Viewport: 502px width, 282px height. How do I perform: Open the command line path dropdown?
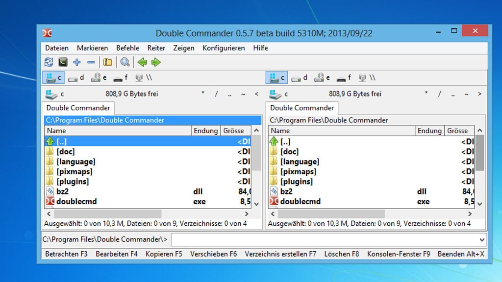(x=481, y=240)
